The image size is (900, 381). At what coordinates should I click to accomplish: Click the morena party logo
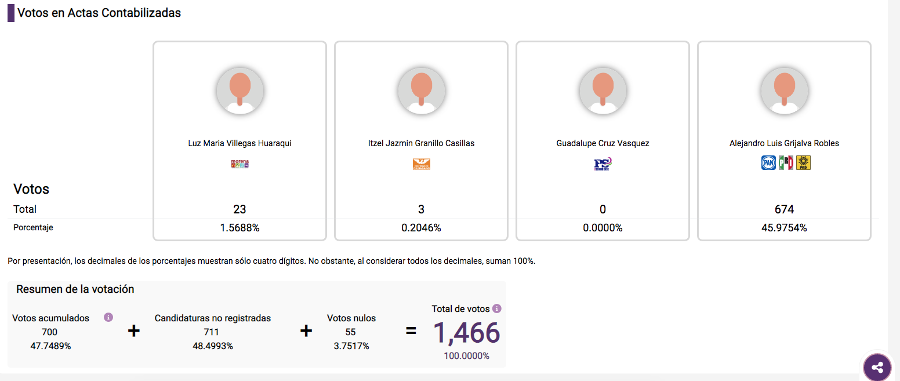(239, 164)
